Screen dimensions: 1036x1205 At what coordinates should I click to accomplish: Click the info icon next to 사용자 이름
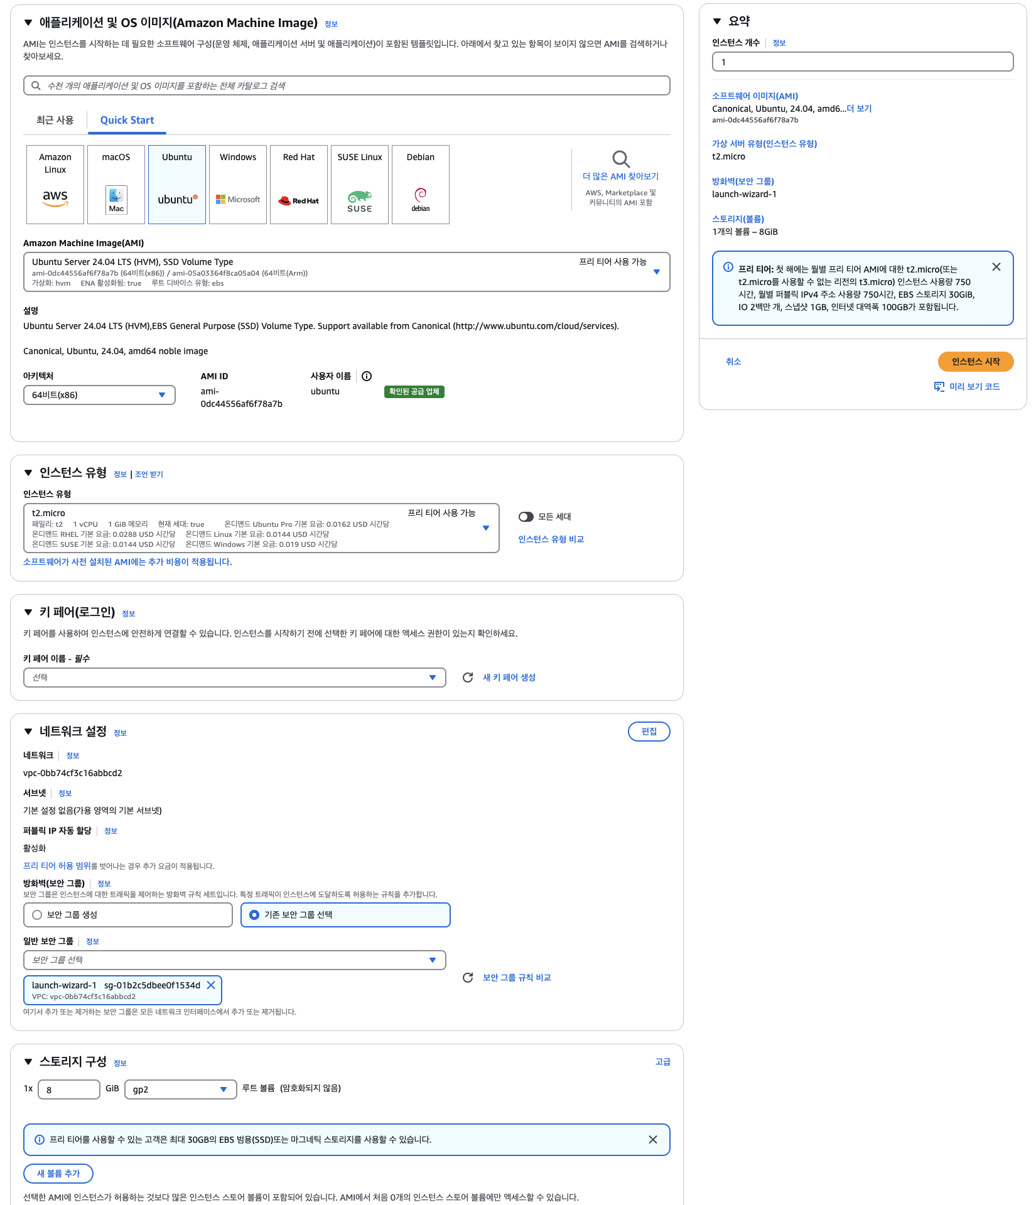click(x=367, y=376)
